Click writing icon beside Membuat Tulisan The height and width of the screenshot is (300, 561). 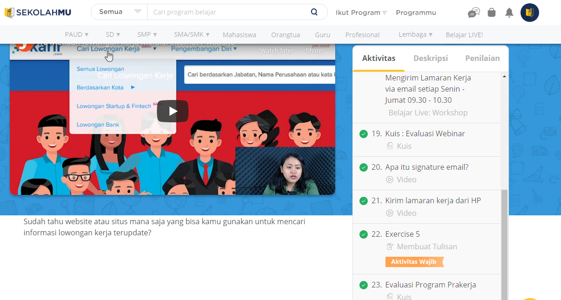coord(390,247)
